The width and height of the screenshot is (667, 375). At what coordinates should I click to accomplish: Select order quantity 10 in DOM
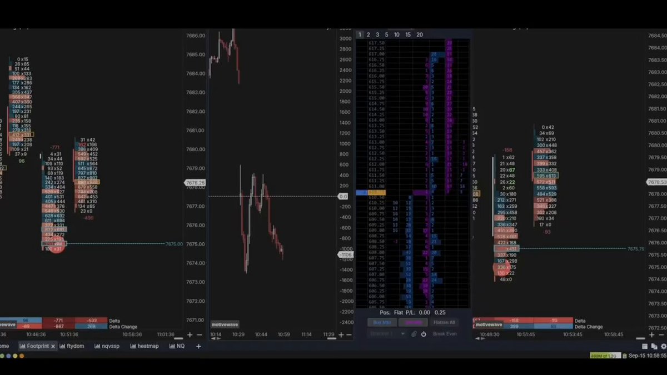[397, 34]
